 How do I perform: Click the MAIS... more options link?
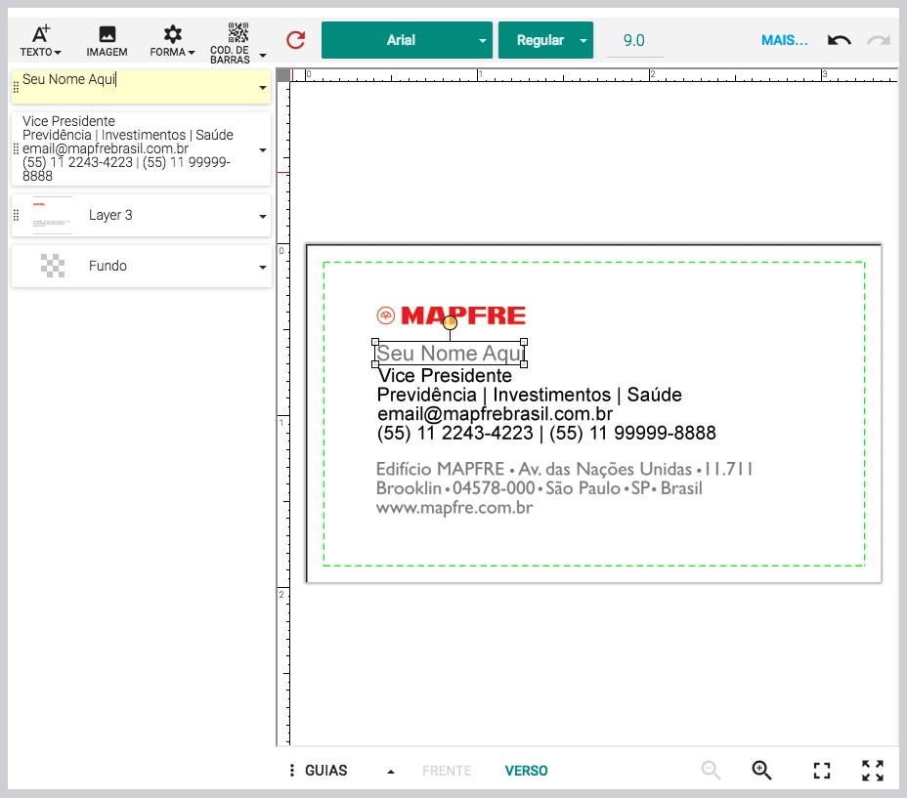[x=785, y=40]
